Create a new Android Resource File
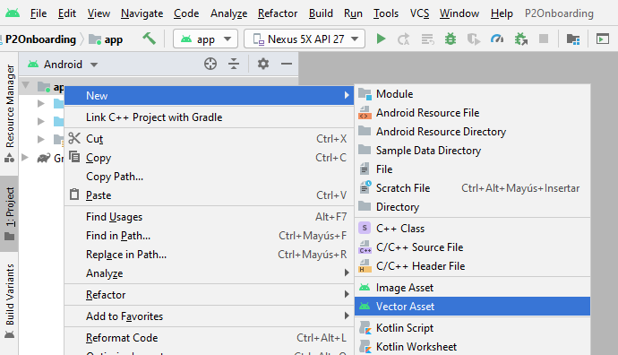Screen dimensions: 618x355 [x=472, y=113]
